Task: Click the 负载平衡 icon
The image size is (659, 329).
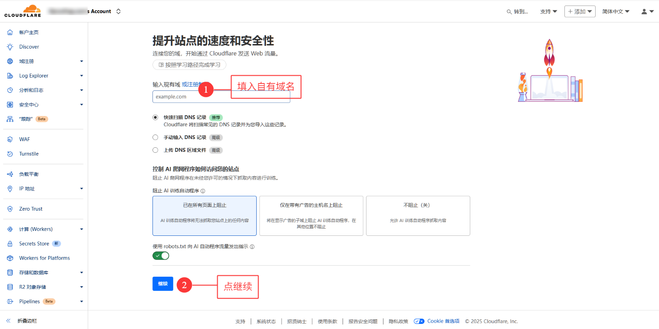Action: (10, 174)
